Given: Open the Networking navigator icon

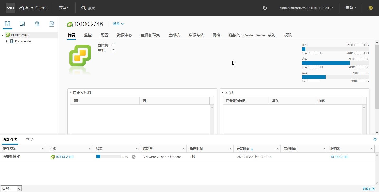Looking at the screenshot, I should [x=52, y=24].
